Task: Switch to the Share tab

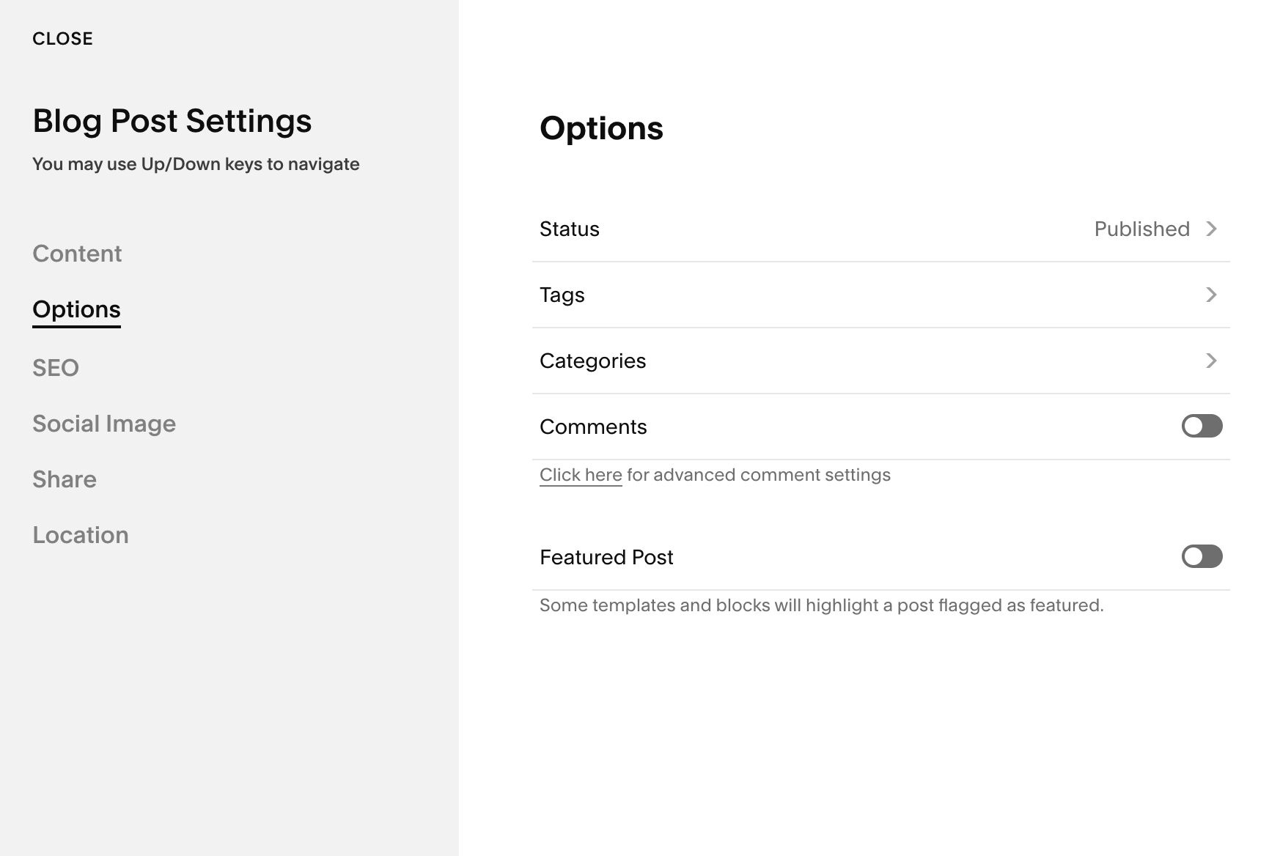Action: (65, 479)
